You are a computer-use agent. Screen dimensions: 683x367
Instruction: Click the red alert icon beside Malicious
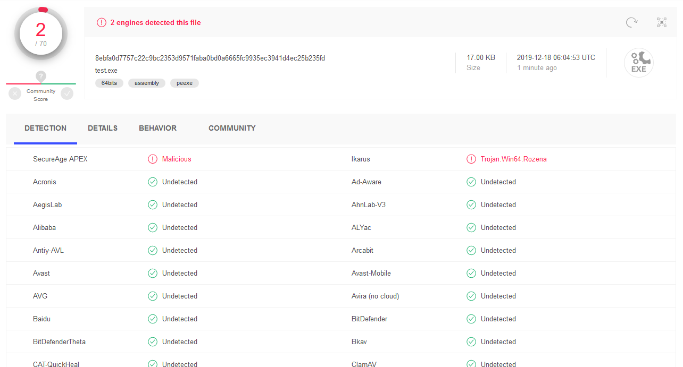tap(153, 159)
